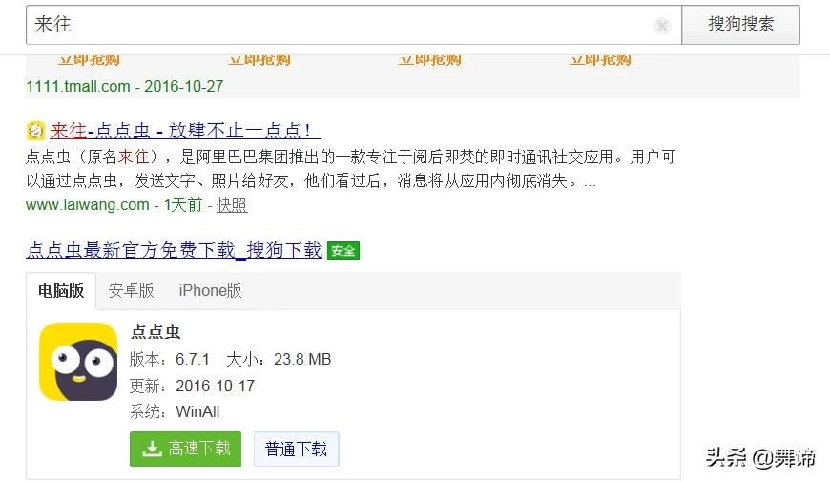Click the bold 点点虫 app name
Screen dimensions: 830x482
coord(156,331)
